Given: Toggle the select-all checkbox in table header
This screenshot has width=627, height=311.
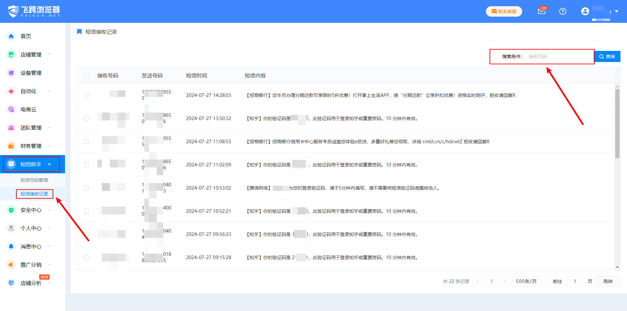Looking at the screenshot, I should 87,75.
